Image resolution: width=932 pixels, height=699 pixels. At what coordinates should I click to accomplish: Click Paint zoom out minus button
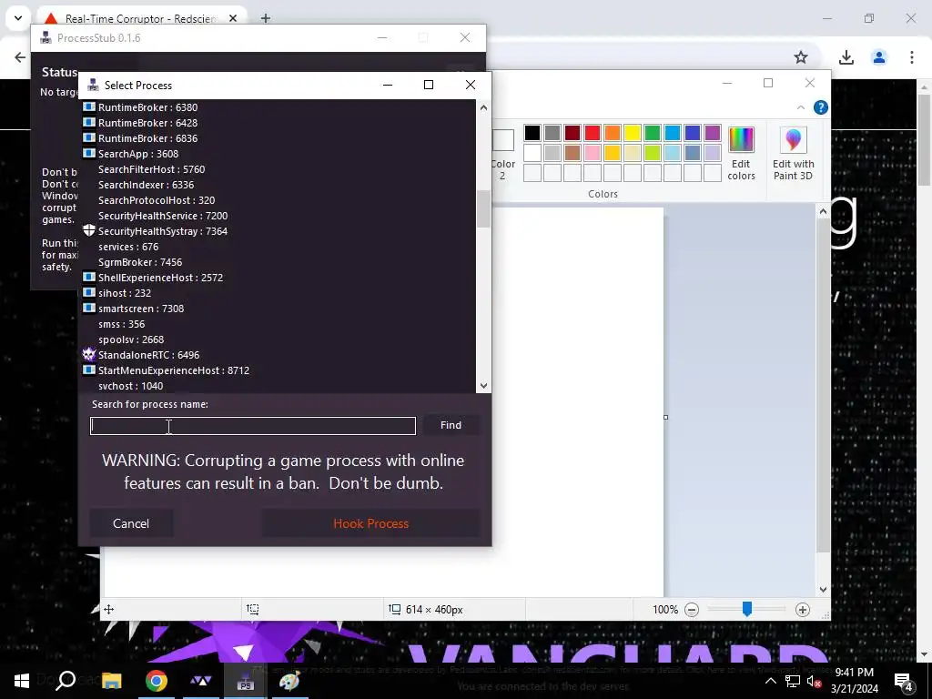pos(692,610)
